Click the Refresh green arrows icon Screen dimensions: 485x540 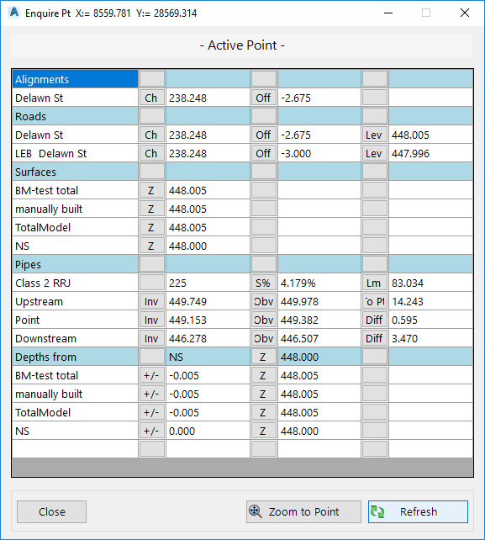[377, 511]
